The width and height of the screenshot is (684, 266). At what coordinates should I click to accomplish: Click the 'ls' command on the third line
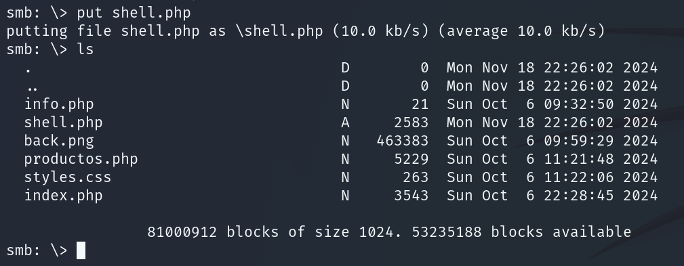85,49
